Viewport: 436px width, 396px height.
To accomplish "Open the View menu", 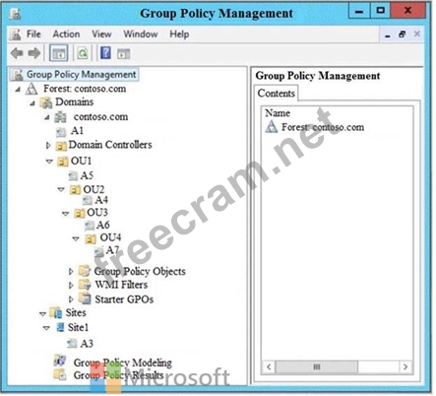I will point(101,34).
